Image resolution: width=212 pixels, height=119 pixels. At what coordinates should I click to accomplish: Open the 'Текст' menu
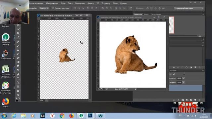(x=70, y=3)
